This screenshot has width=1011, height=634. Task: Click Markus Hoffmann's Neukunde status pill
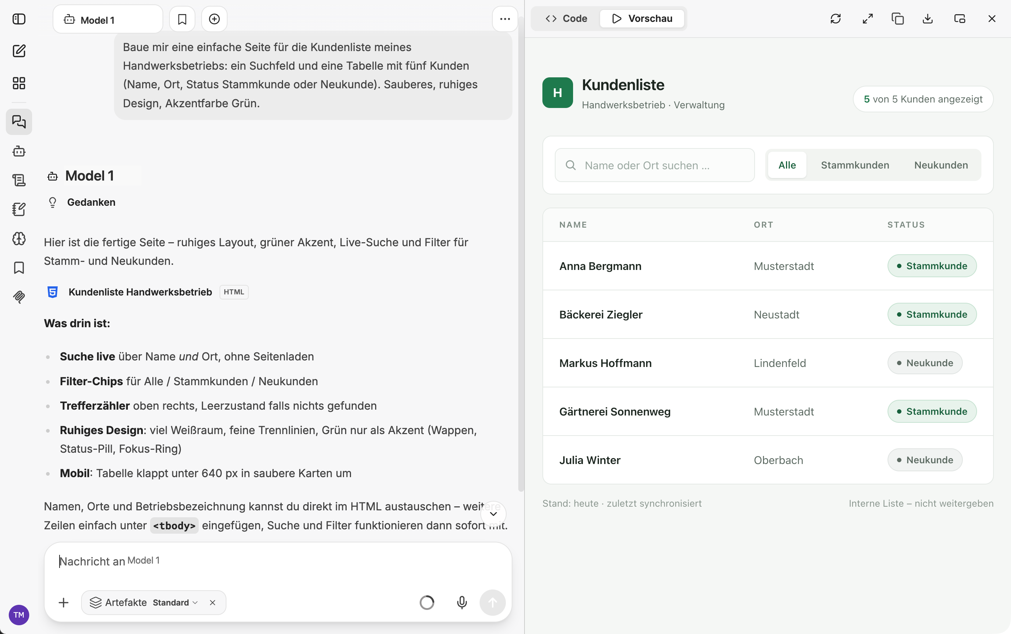point(924,363)
